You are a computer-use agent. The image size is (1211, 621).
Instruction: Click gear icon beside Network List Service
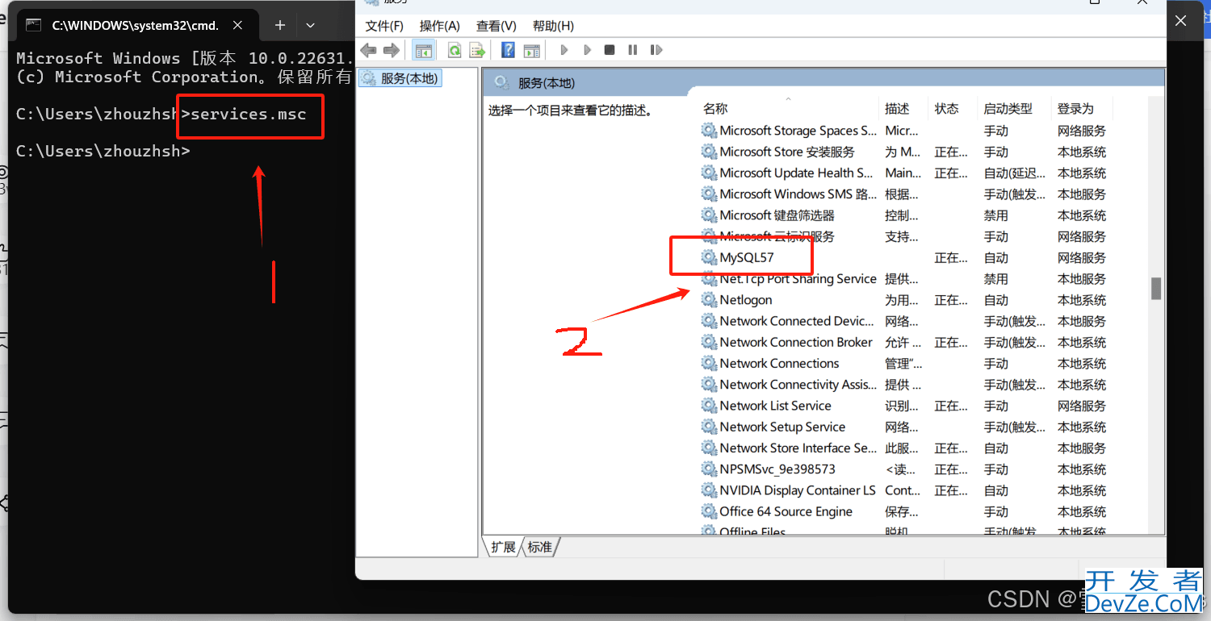point(709,406)
